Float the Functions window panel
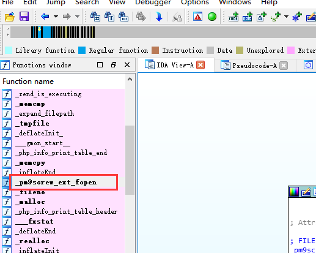316x253 pixels. click(x=114, y=65)
